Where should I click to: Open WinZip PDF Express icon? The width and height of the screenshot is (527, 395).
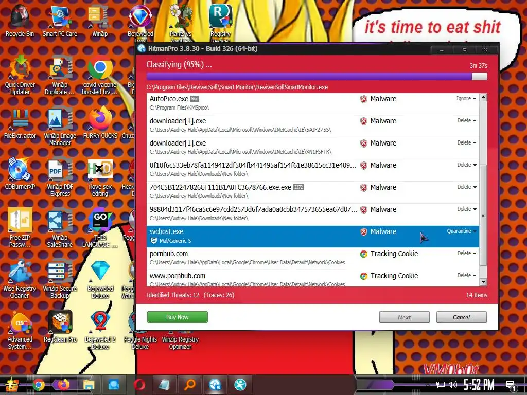point(60,178)
